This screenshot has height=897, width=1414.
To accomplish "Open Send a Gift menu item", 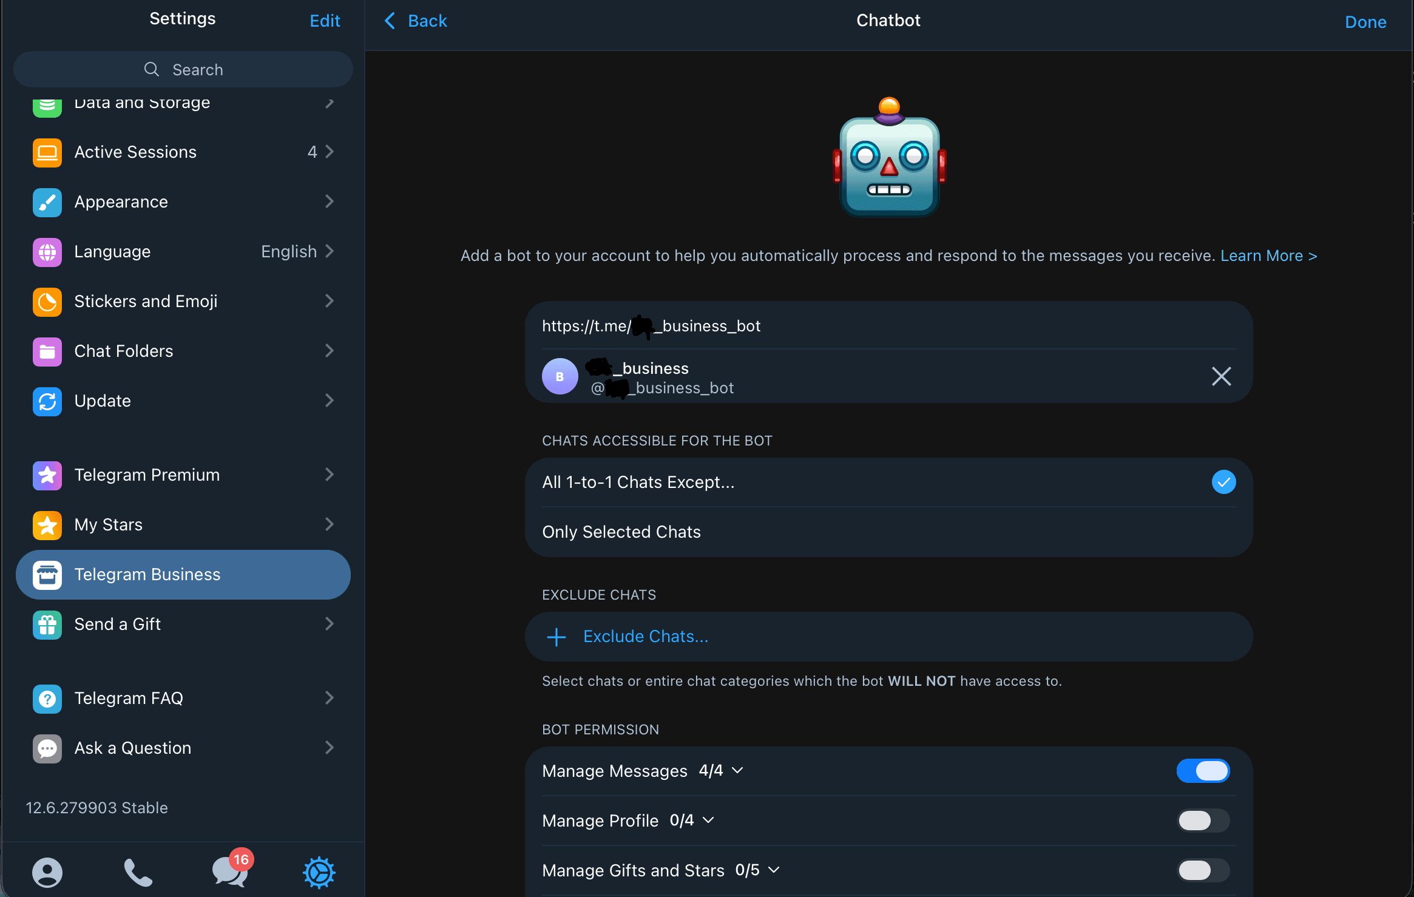I will [x=183, y=625].
